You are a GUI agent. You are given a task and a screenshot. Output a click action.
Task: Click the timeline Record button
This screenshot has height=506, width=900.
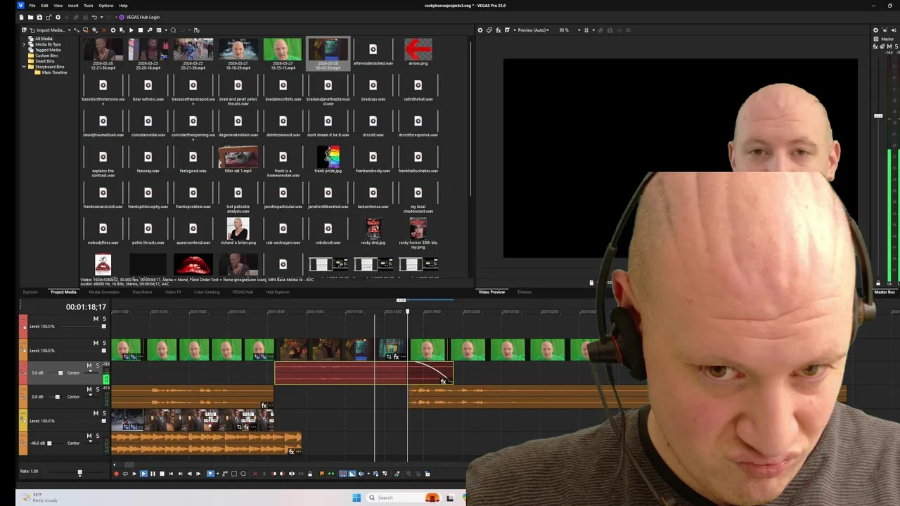116,474
